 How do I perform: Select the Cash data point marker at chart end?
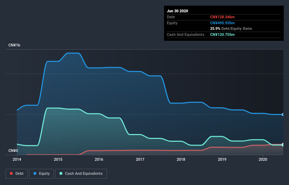point(283,145)
